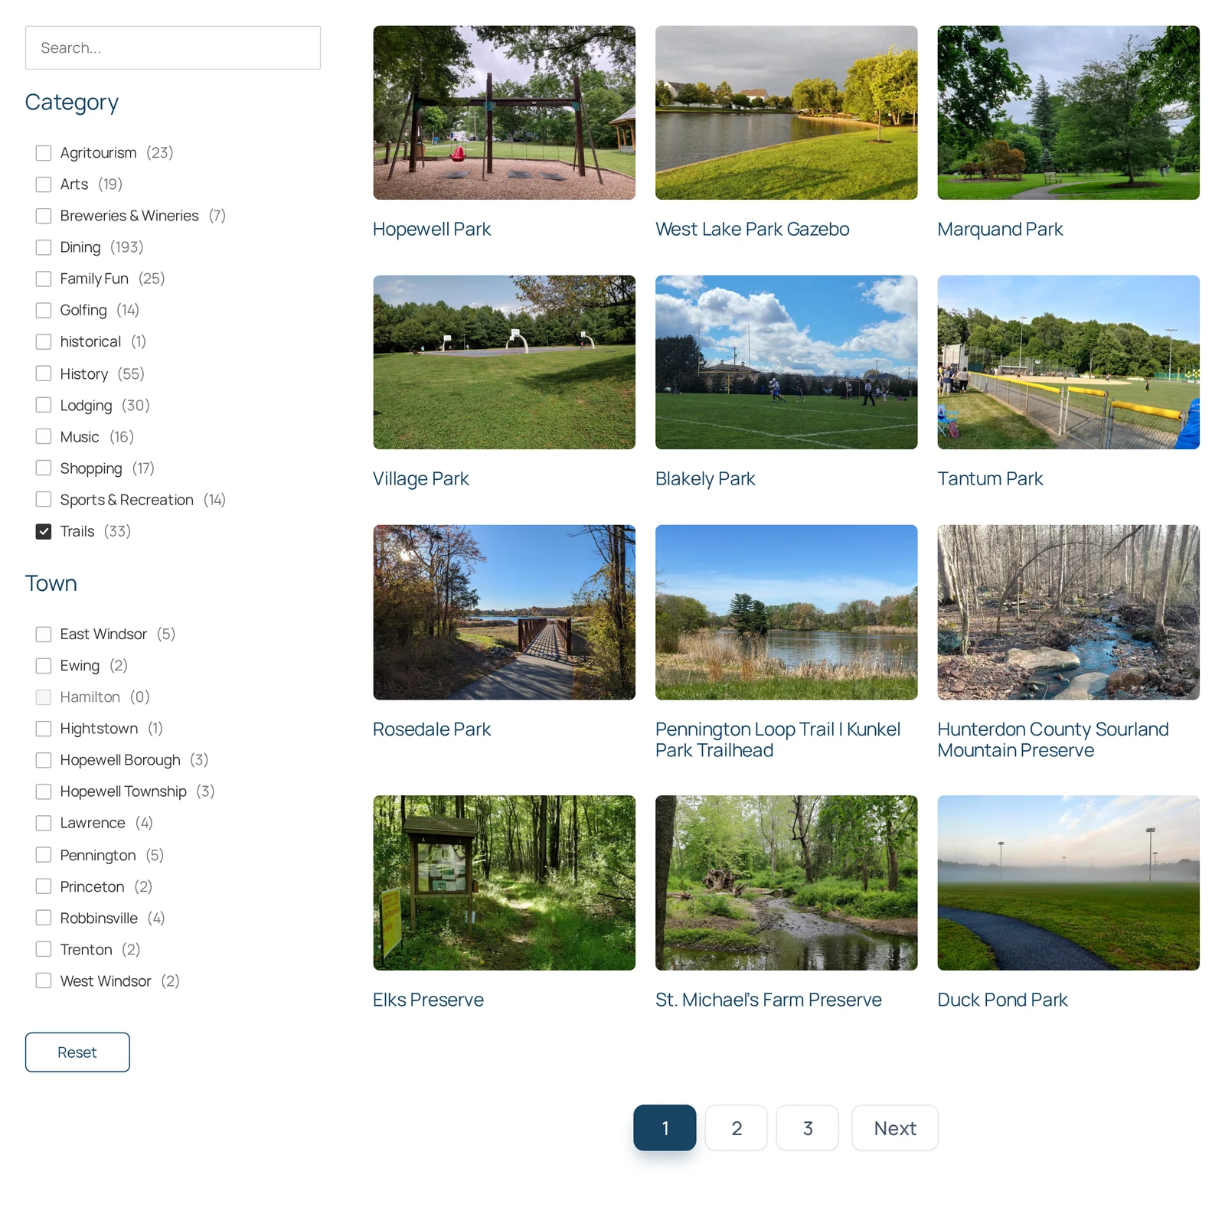
Task: Open the West Lake Park Gazebo link
Action: coord(753,229)
